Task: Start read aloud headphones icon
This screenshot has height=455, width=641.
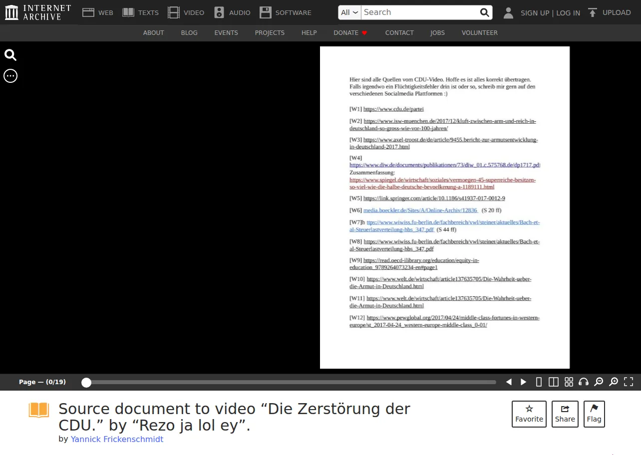Action: pos(584,382)
